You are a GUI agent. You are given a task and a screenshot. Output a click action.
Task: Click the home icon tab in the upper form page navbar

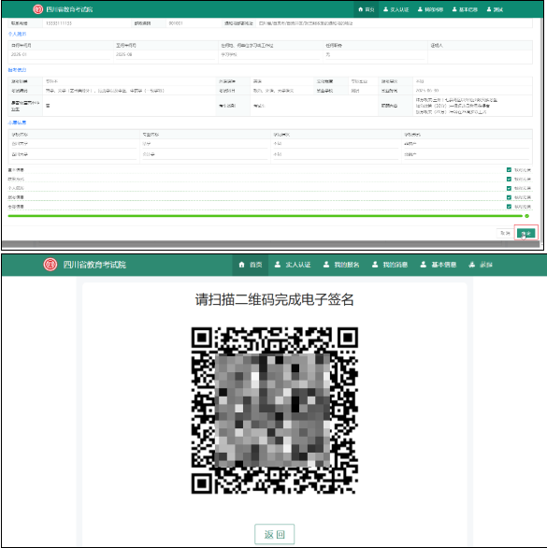coord(366,9)
